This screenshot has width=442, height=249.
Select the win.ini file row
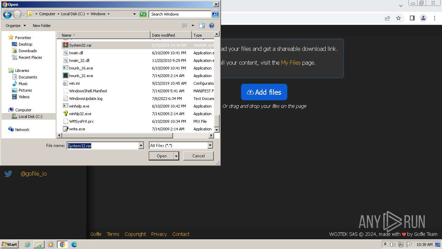[138, 83]
